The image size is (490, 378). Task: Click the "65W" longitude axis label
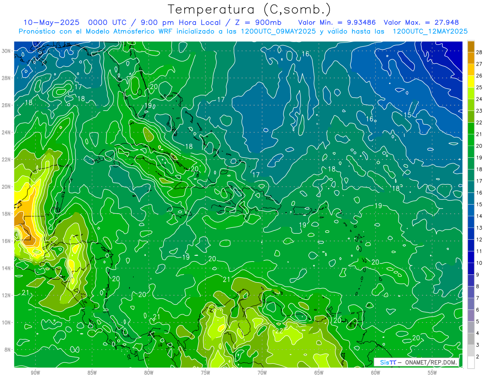click(x=319, y=373)
